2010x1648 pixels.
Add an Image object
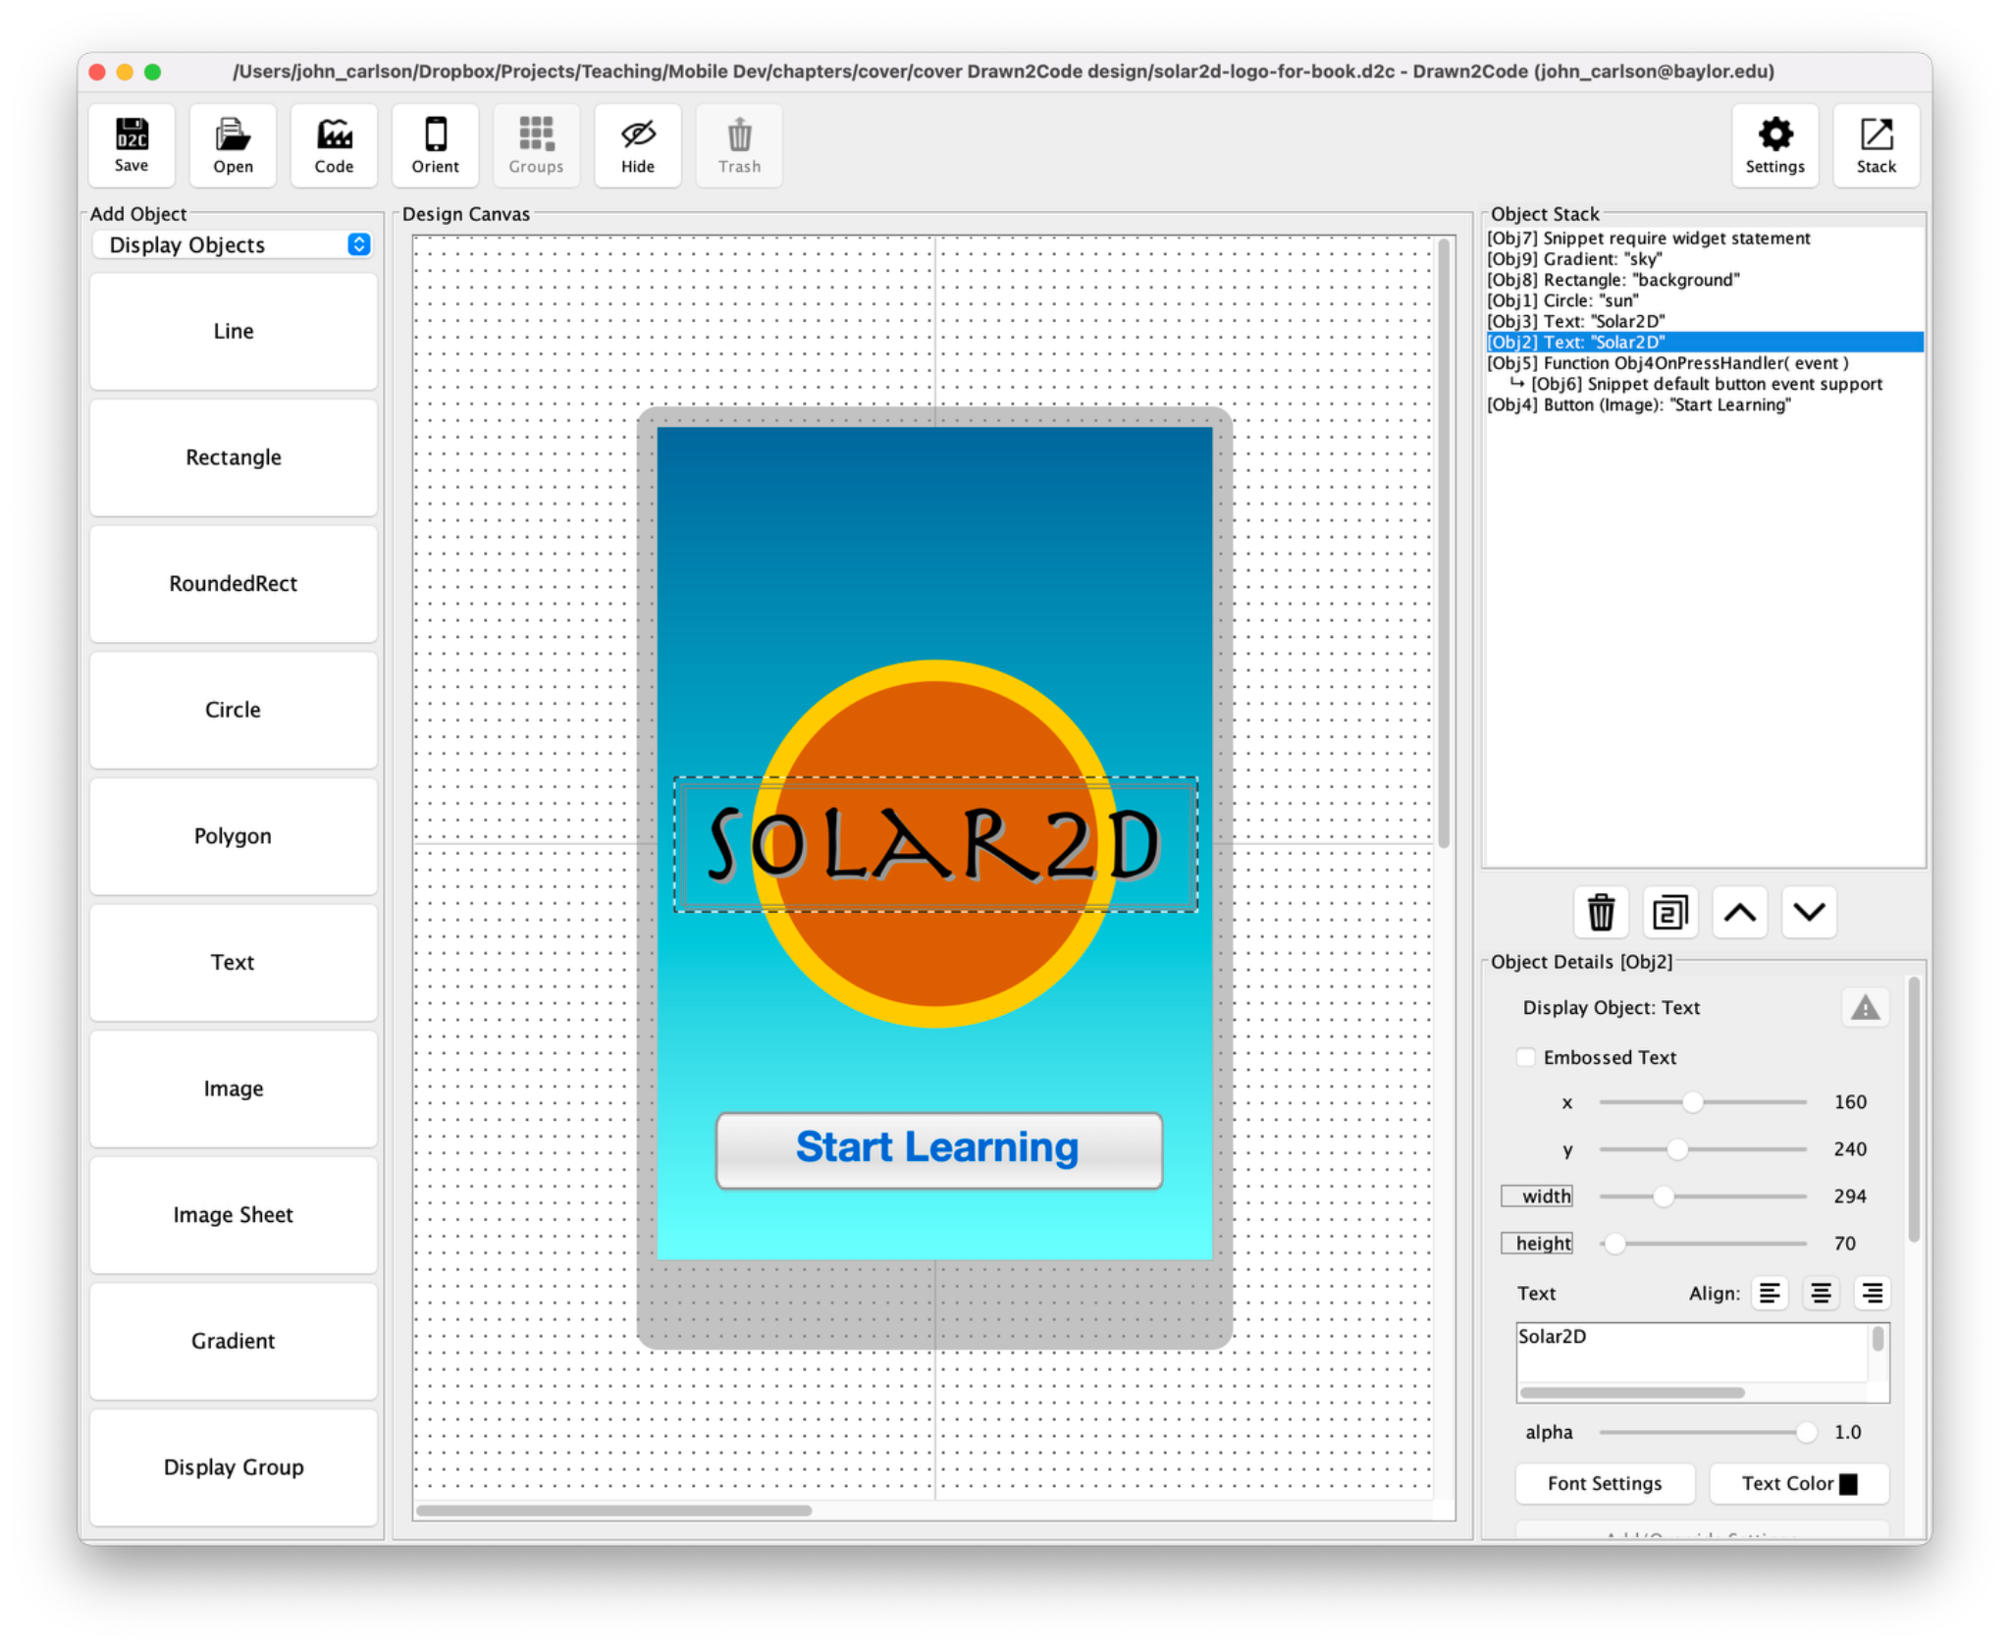coord(234,1089)
